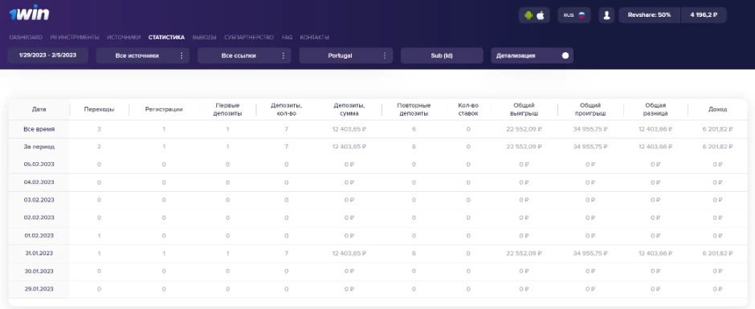
Task: Select the 30.01.2023 date row
Action: pos(39,271)
